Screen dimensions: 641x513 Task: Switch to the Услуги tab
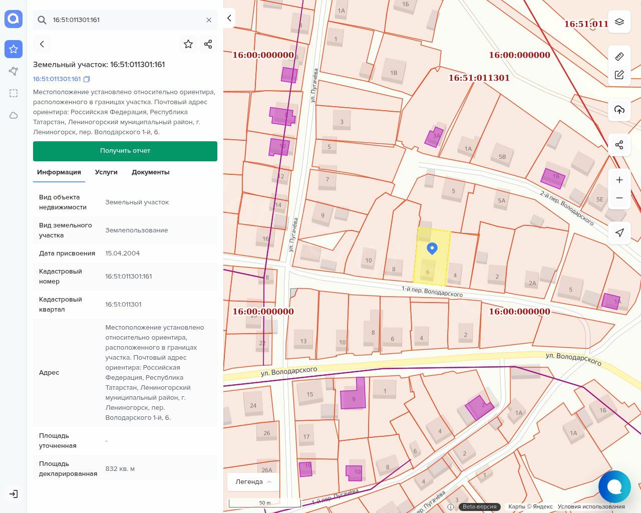coord(106,172)
